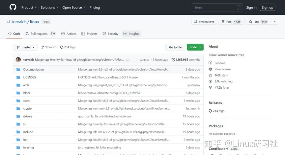
Task: Open the include folder name
Action: pos(28,132)
